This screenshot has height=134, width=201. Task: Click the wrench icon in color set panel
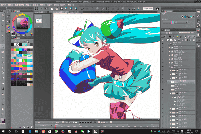pyautogui.click(x=28, y=41)
